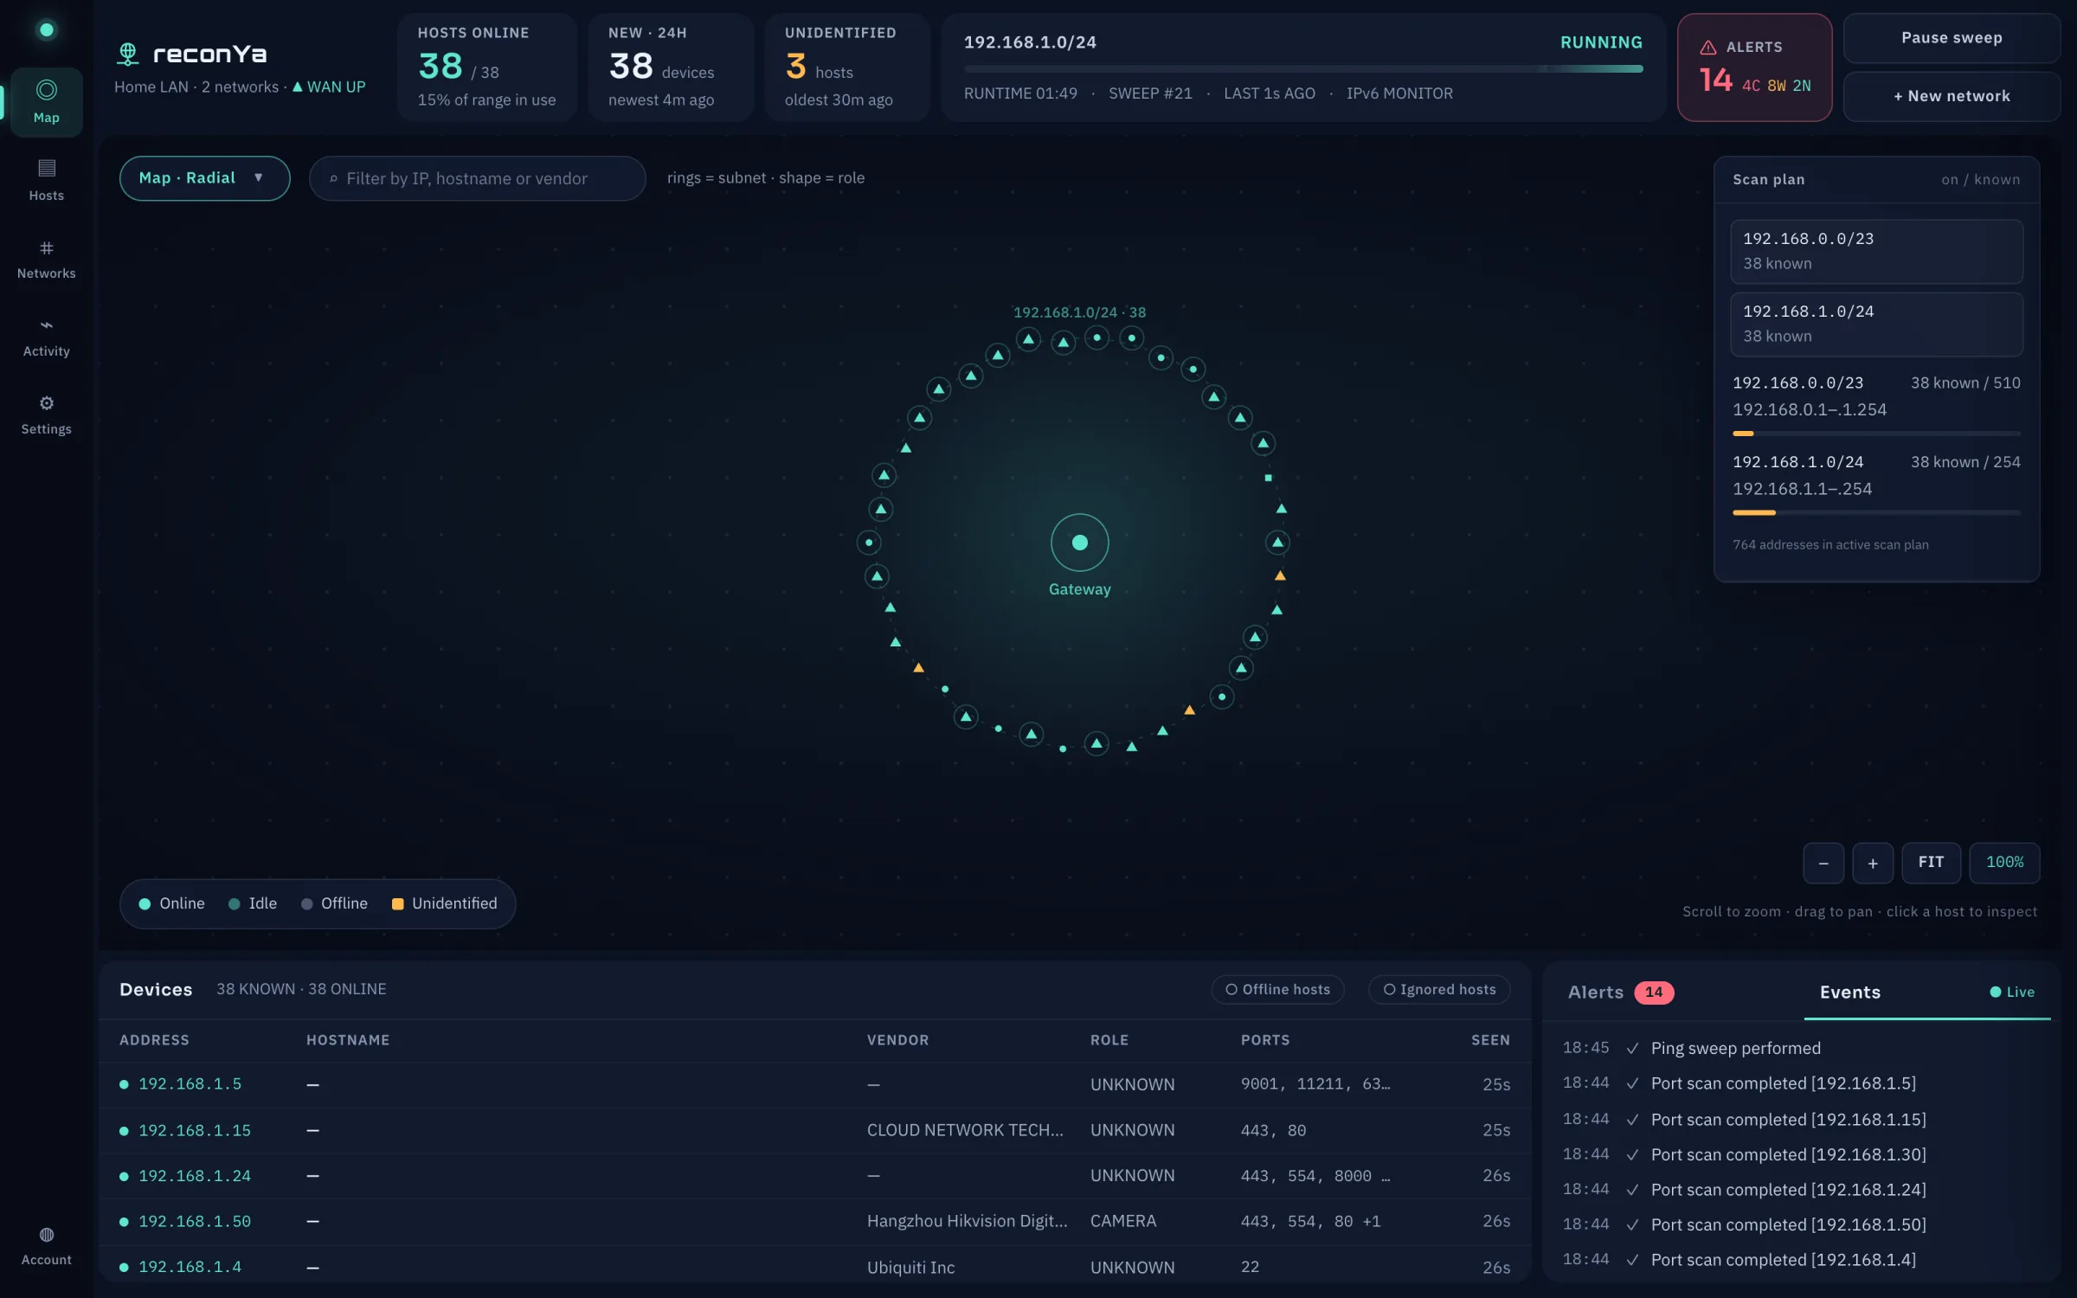Click the VENDOR column header
Screen dimensions: 2077x1298
pyautogui.click(x=897, y=1040)
